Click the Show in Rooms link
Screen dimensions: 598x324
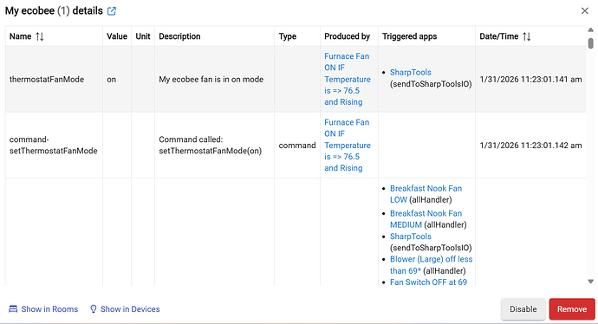coord(43,309)
